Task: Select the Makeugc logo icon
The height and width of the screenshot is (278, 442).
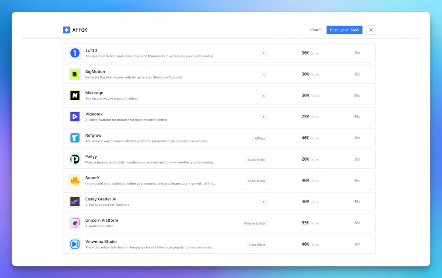Action: pos(75,95)
